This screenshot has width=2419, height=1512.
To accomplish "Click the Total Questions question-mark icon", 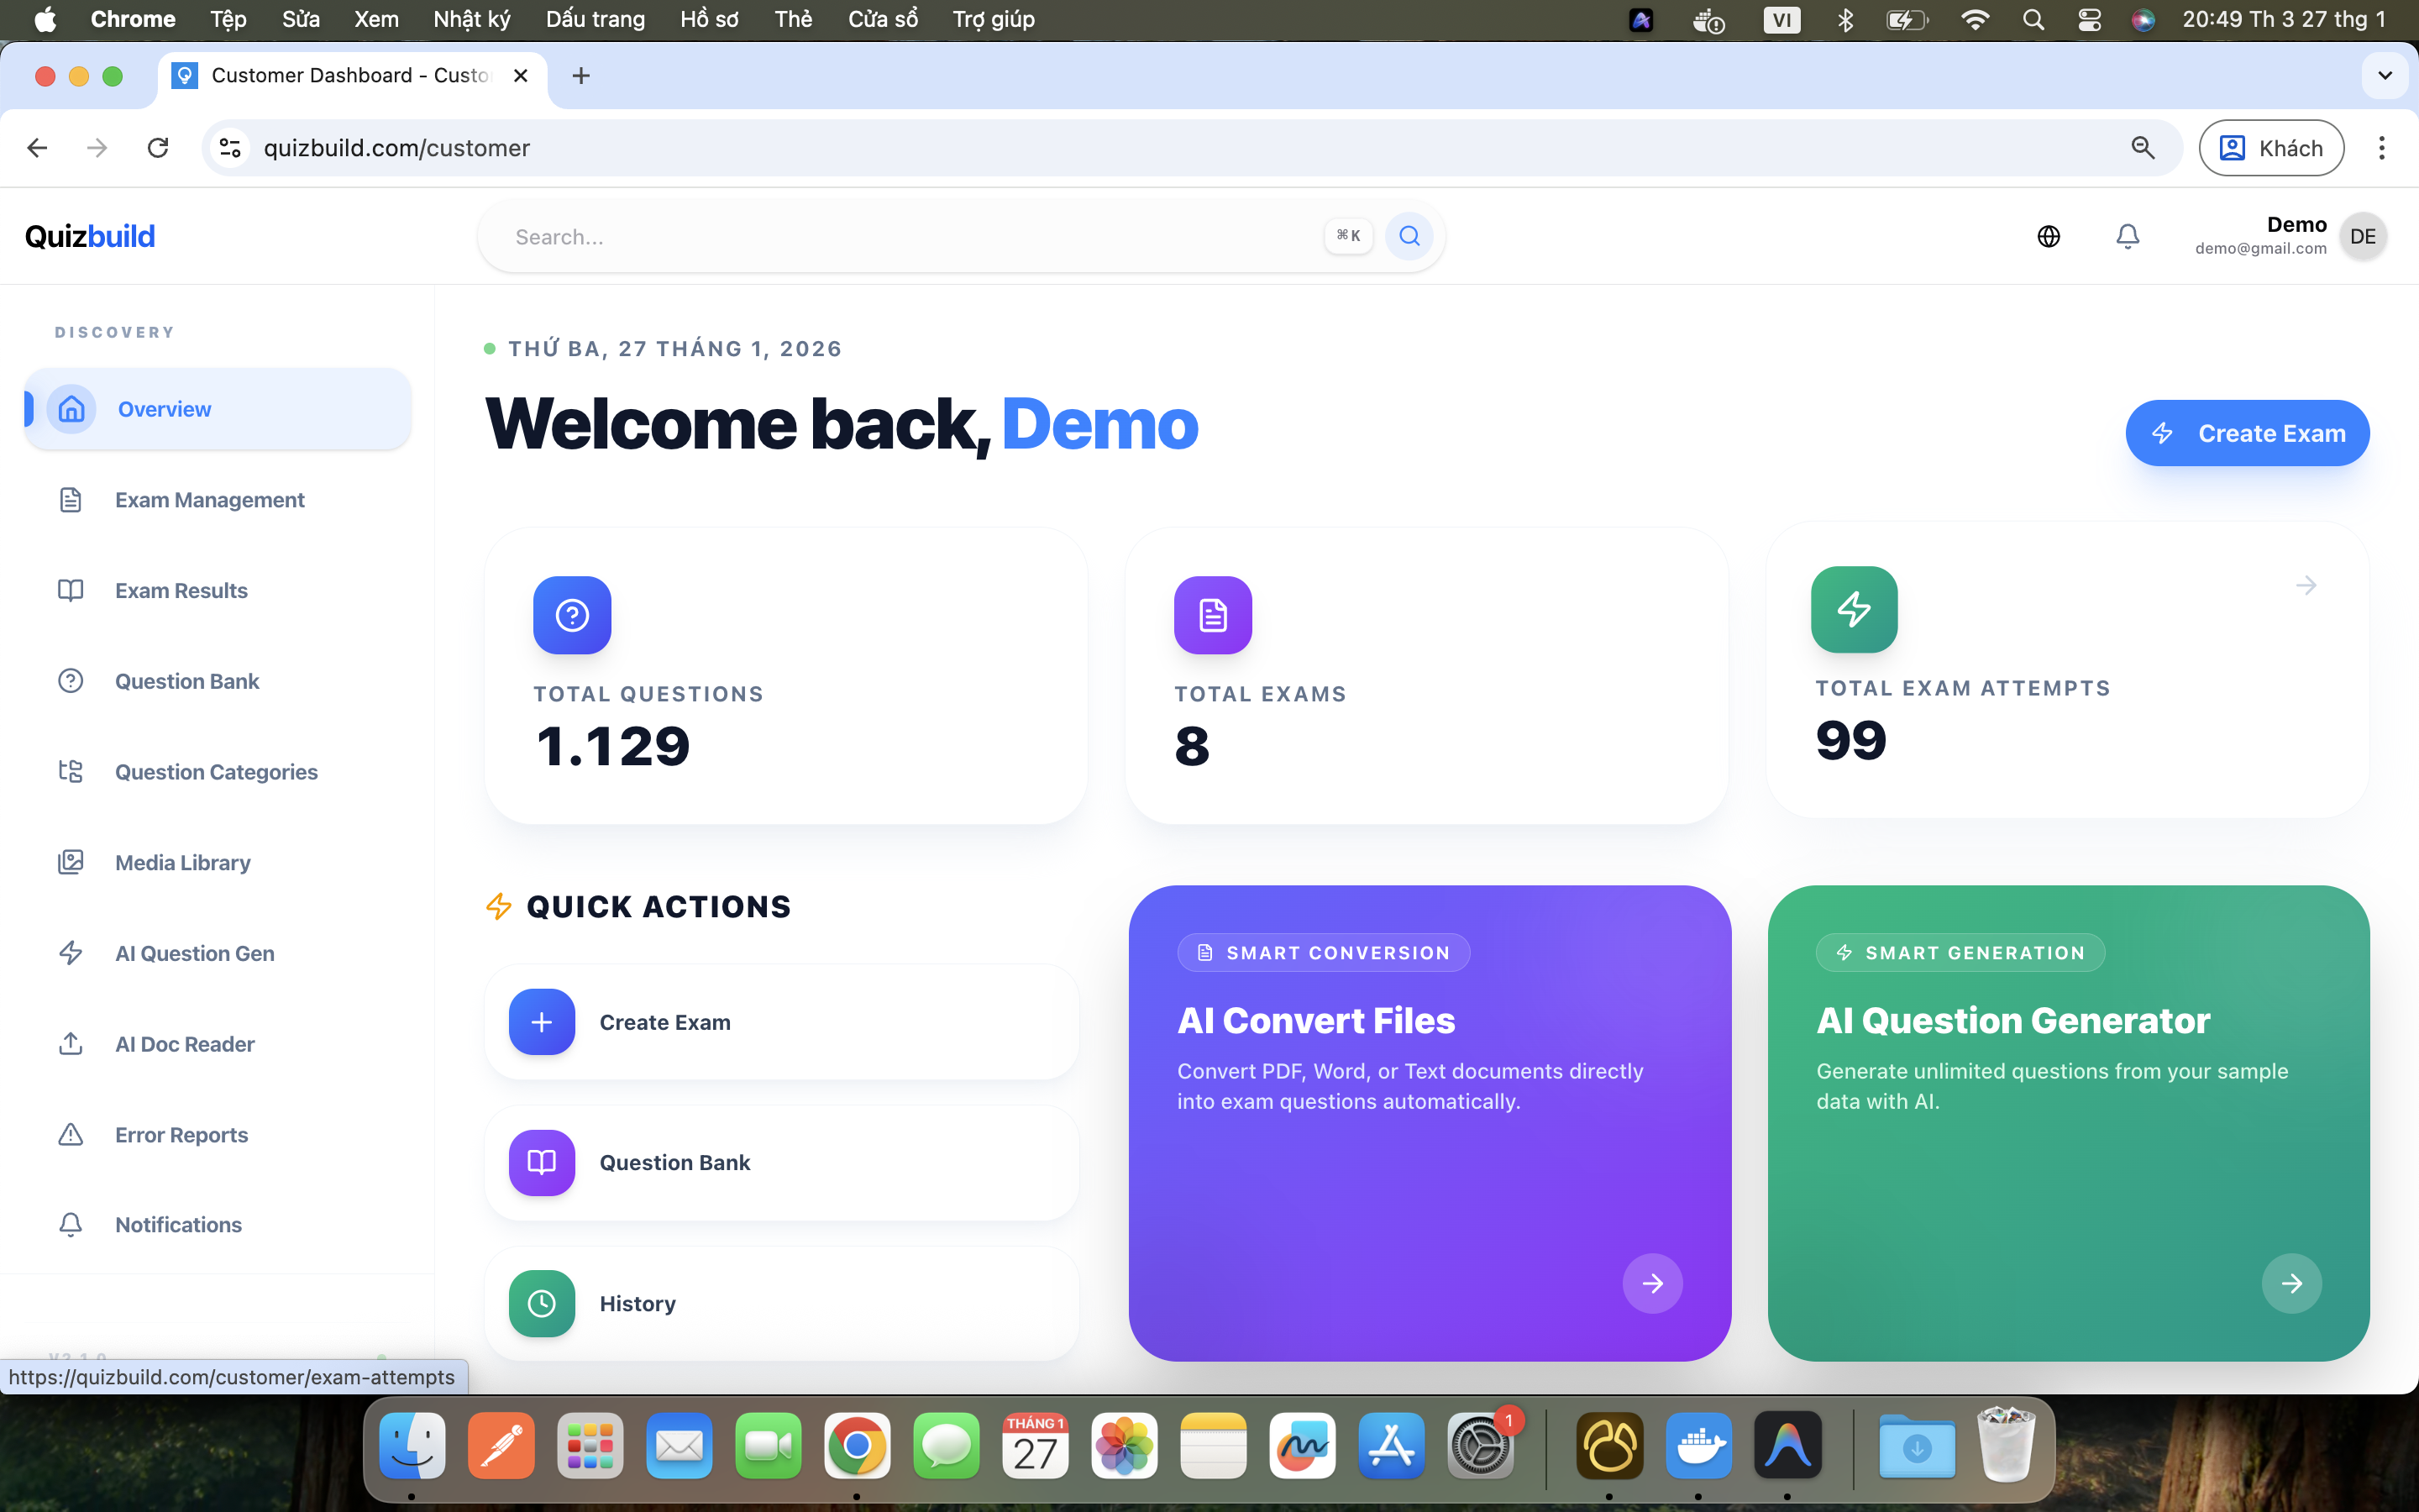I will [x=572, y=615].
